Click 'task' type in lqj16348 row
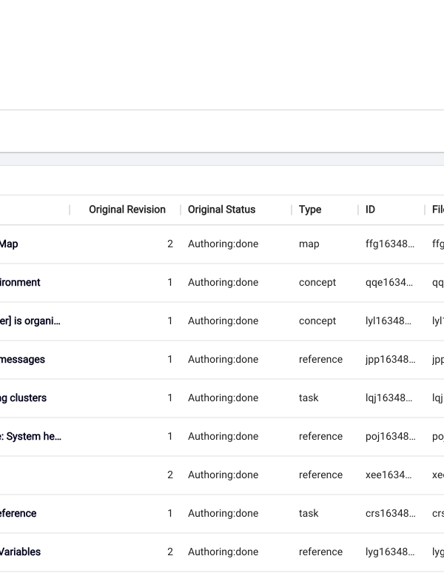444x573 pixels. [x=309, y=398]
